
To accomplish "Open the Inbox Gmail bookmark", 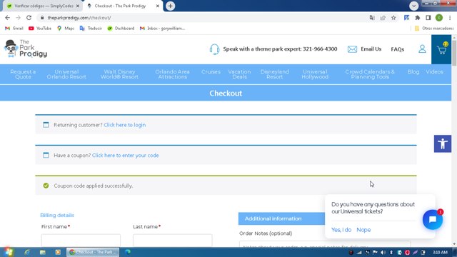I will coord(162,29).
